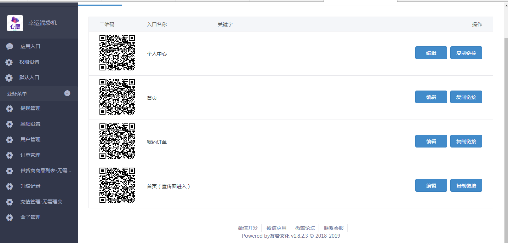Click the 心愿 app logo icon

15,23
